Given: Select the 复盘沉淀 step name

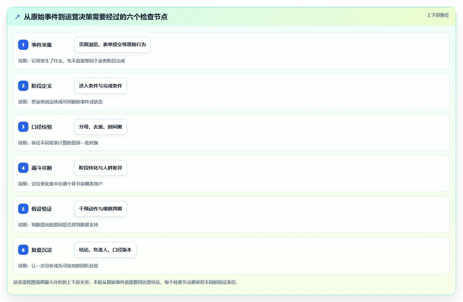Looking at the screenshot, I should coord(42,250).
